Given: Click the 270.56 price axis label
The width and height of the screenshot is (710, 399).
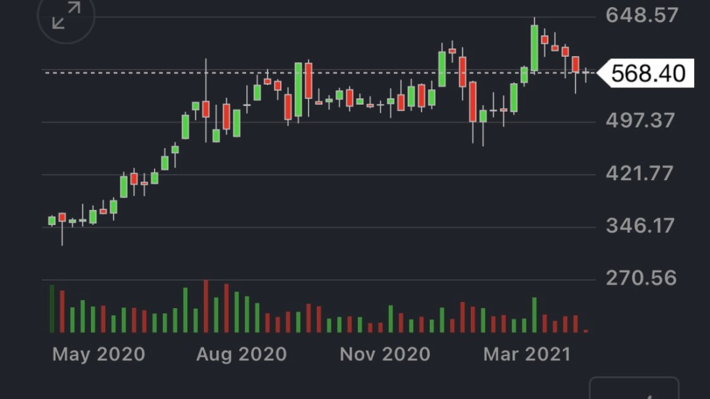Looking at the screenshot, I should (x=640, y=278).
